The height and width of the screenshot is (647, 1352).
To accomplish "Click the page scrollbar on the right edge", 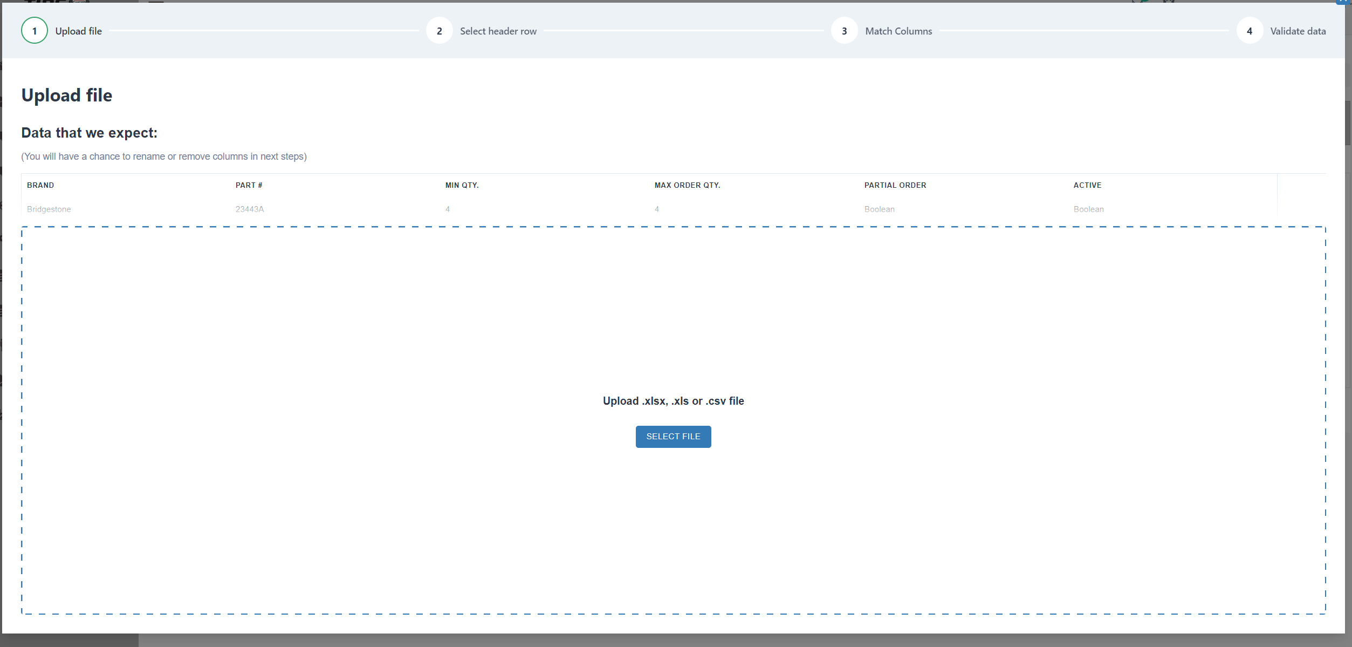I will click(x=1348, y=122).
